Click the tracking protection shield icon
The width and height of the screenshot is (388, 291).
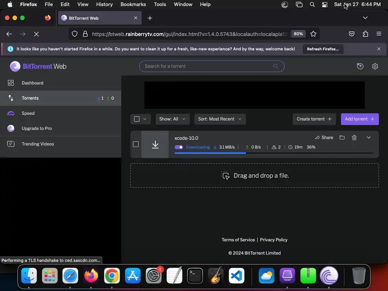click(x=75, y=34)
